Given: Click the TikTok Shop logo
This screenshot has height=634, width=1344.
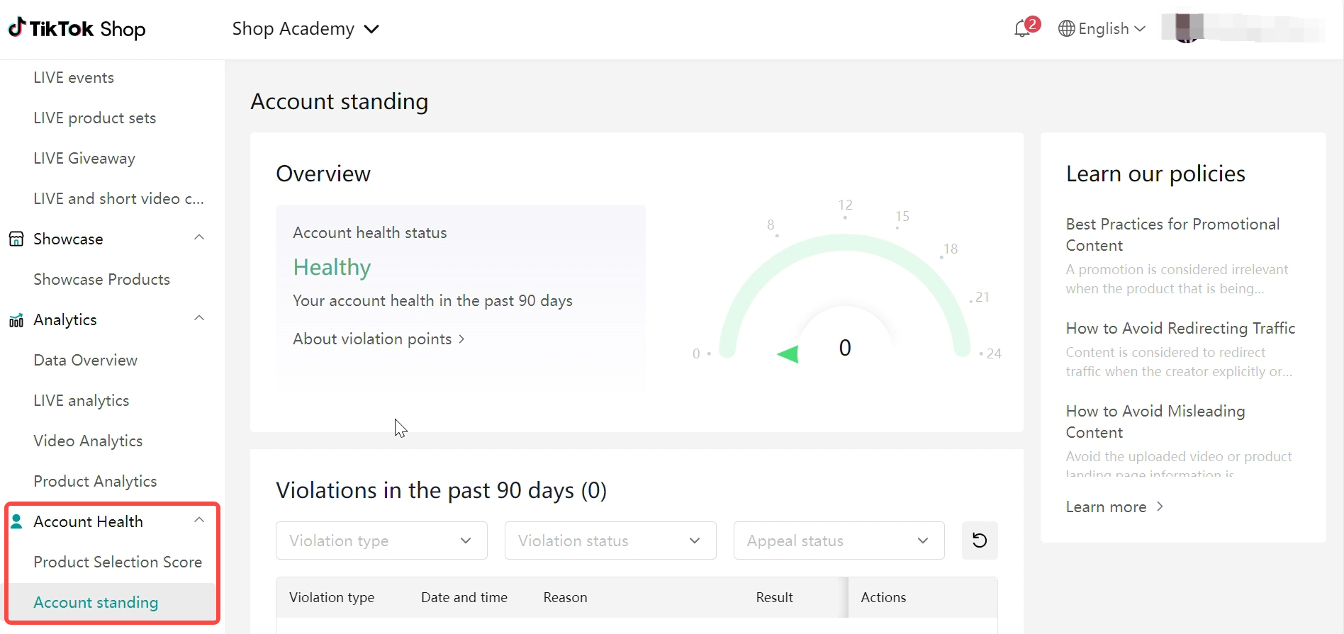Looking at the screenshot, I should point(77,29).
